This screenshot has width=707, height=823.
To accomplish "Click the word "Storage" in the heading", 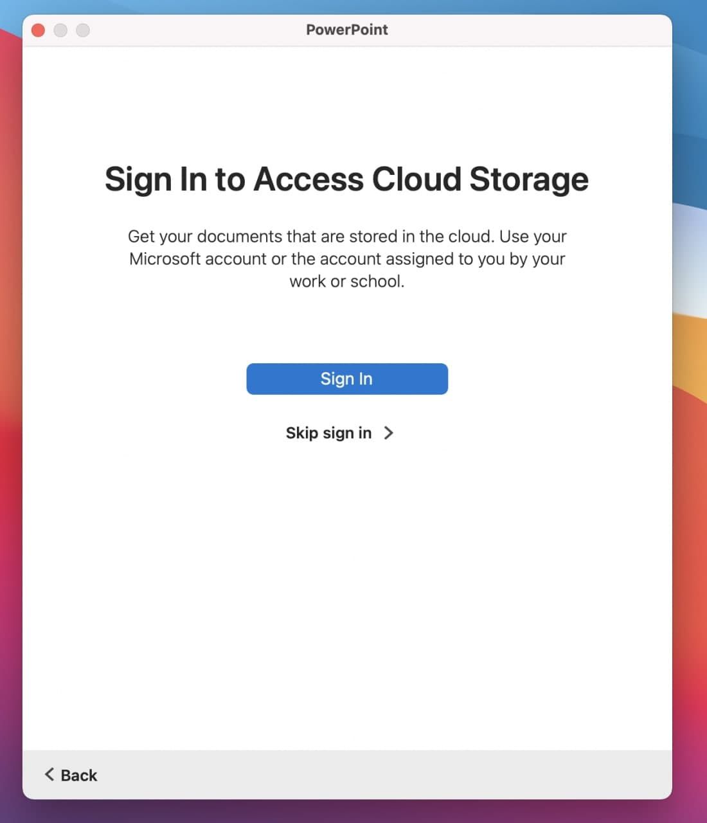I will click(x=528, y=179).
